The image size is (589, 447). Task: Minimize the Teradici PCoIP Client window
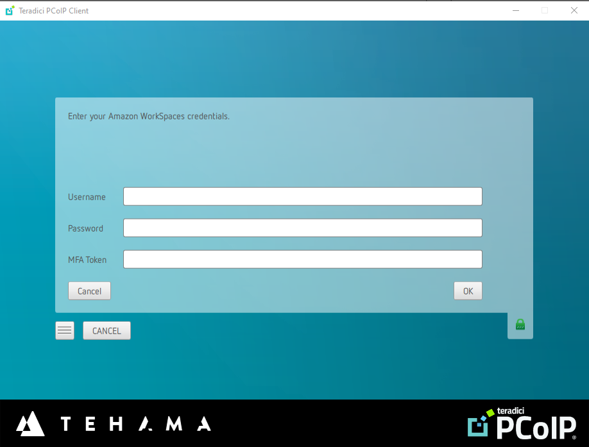[x=516, y=10]
